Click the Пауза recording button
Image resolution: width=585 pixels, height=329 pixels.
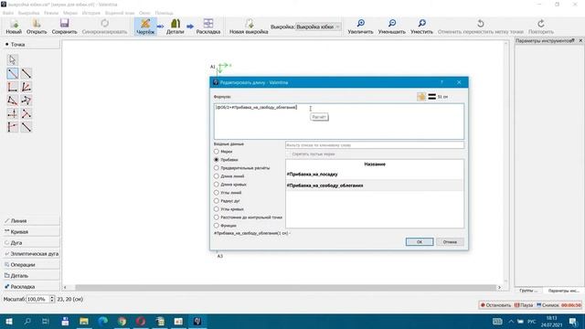coord(524,305)
